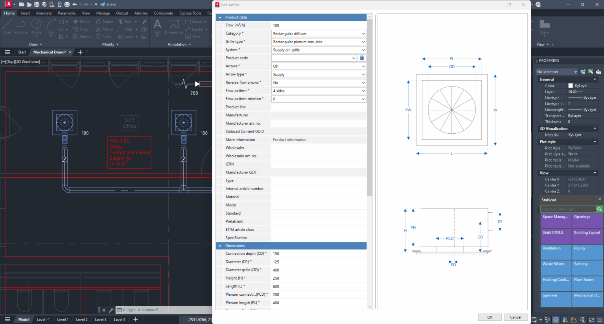
Task: Click the Dimension tool in Annotation panel
Action: 174,26
